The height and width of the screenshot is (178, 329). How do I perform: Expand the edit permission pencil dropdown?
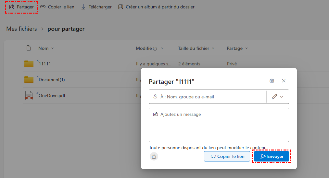click(277, 97)
